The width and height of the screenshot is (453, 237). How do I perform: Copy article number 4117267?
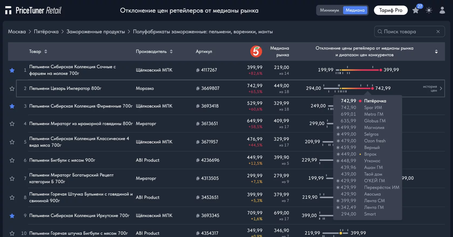pyautogui.click(x=198, y=70)
